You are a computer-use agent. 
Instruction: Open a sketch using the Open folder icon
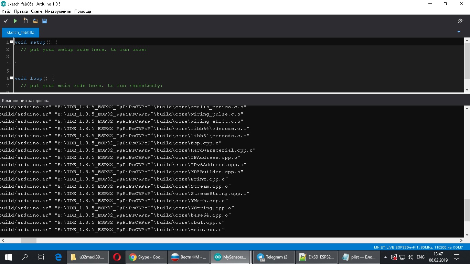point(35,21)
